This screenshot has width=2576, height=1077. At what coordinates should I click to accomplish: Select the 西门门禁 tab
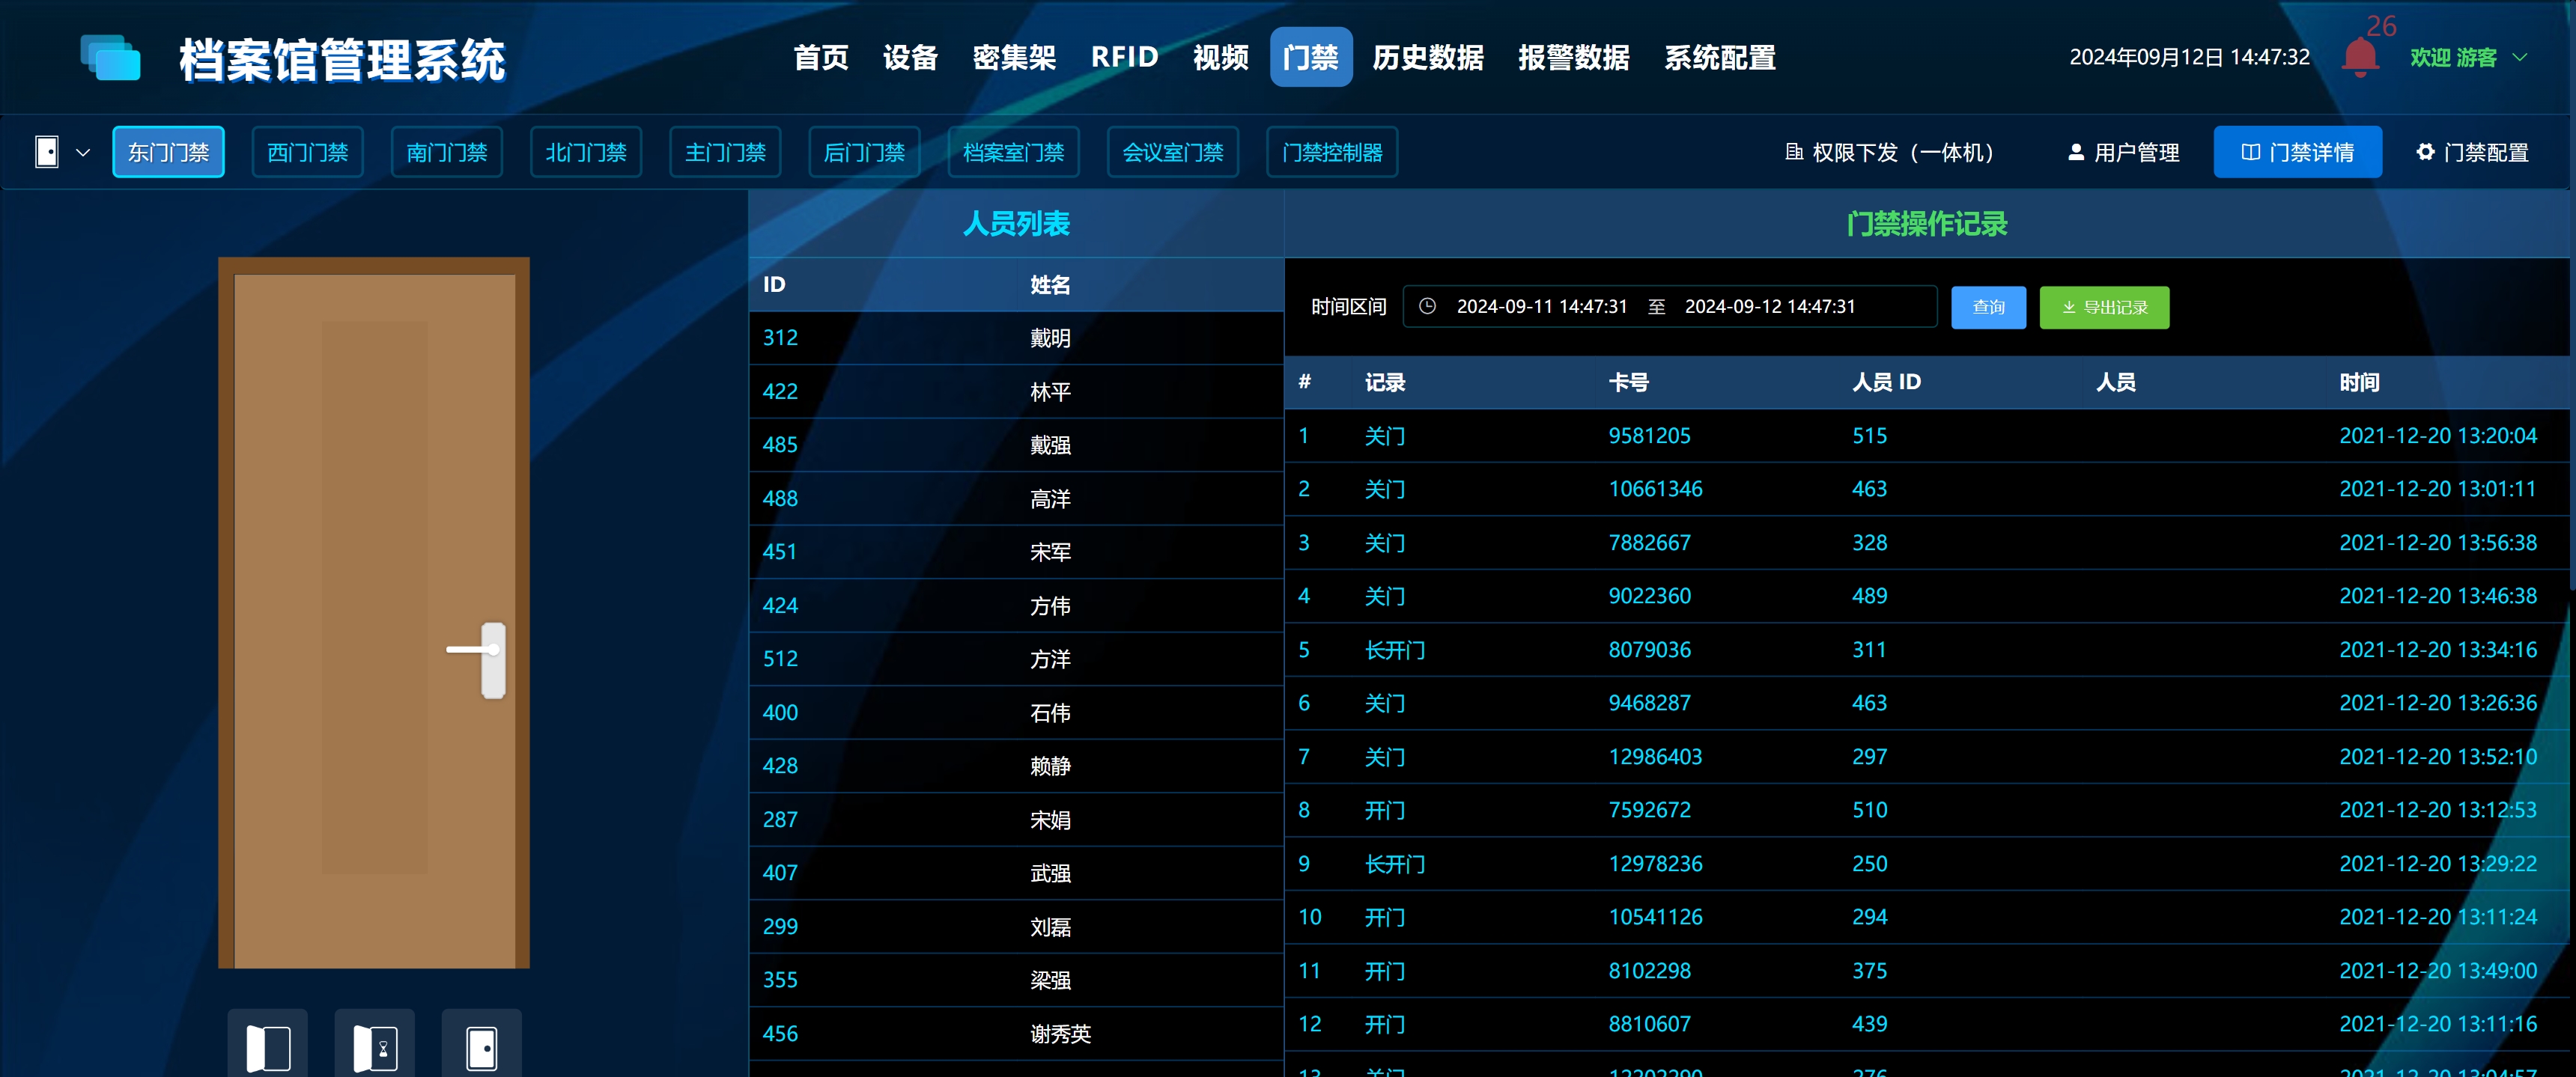pyautogui.click(x=307, y=152)
